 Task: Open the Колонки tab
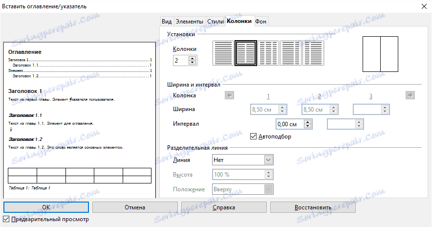[239, 21]
